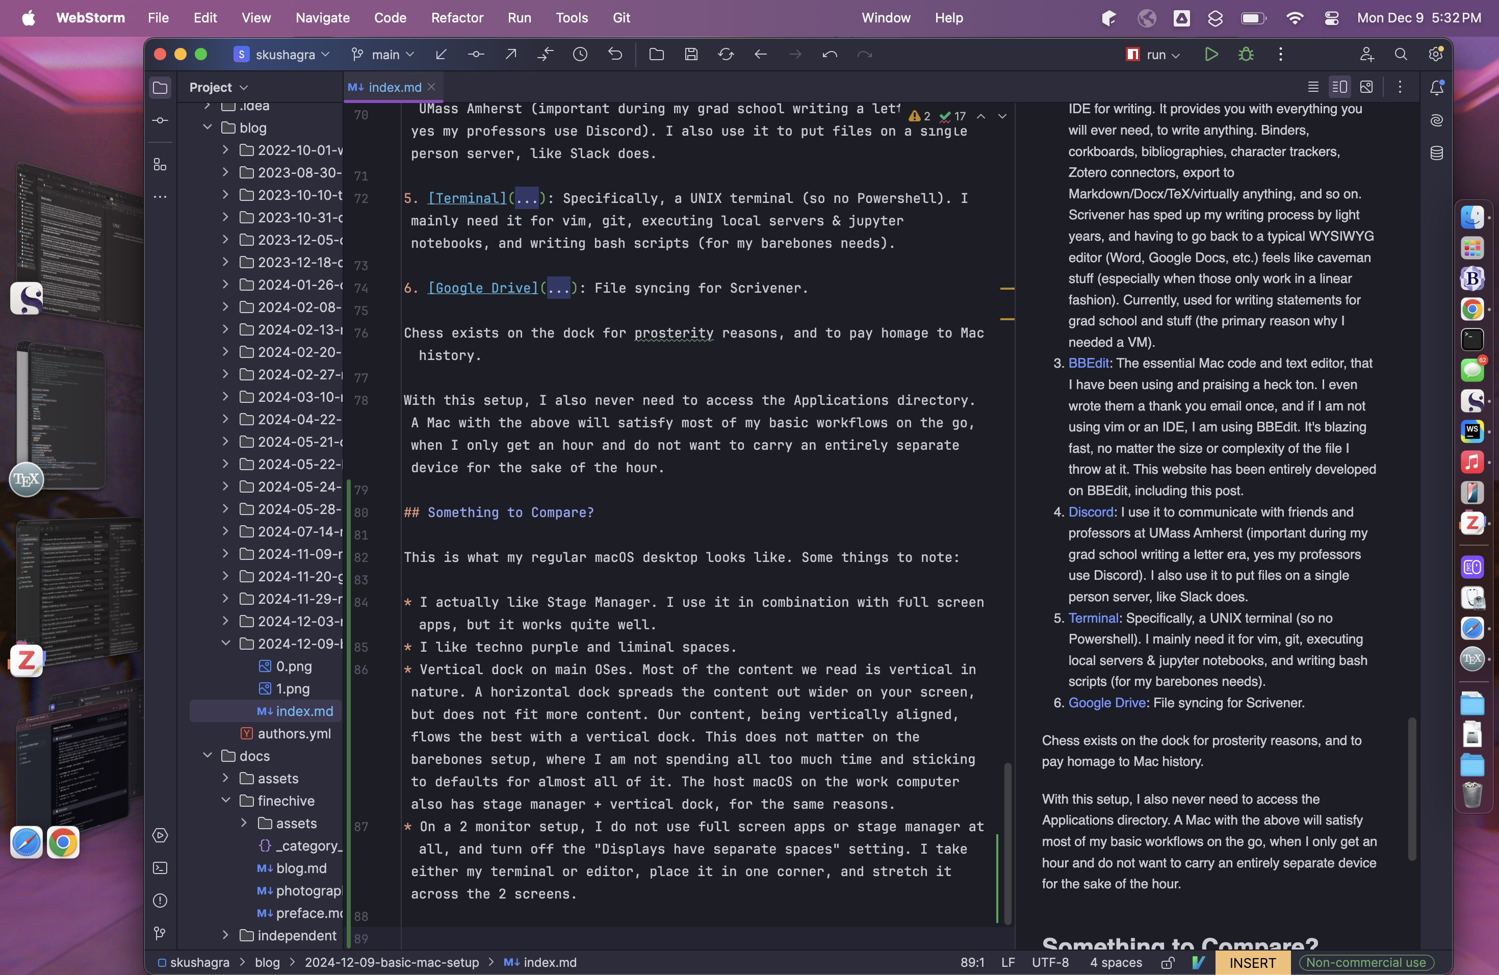Click the editor vertical scrollbar thumb
Screen dimensions: 1499x975
tap(1007, 844)
